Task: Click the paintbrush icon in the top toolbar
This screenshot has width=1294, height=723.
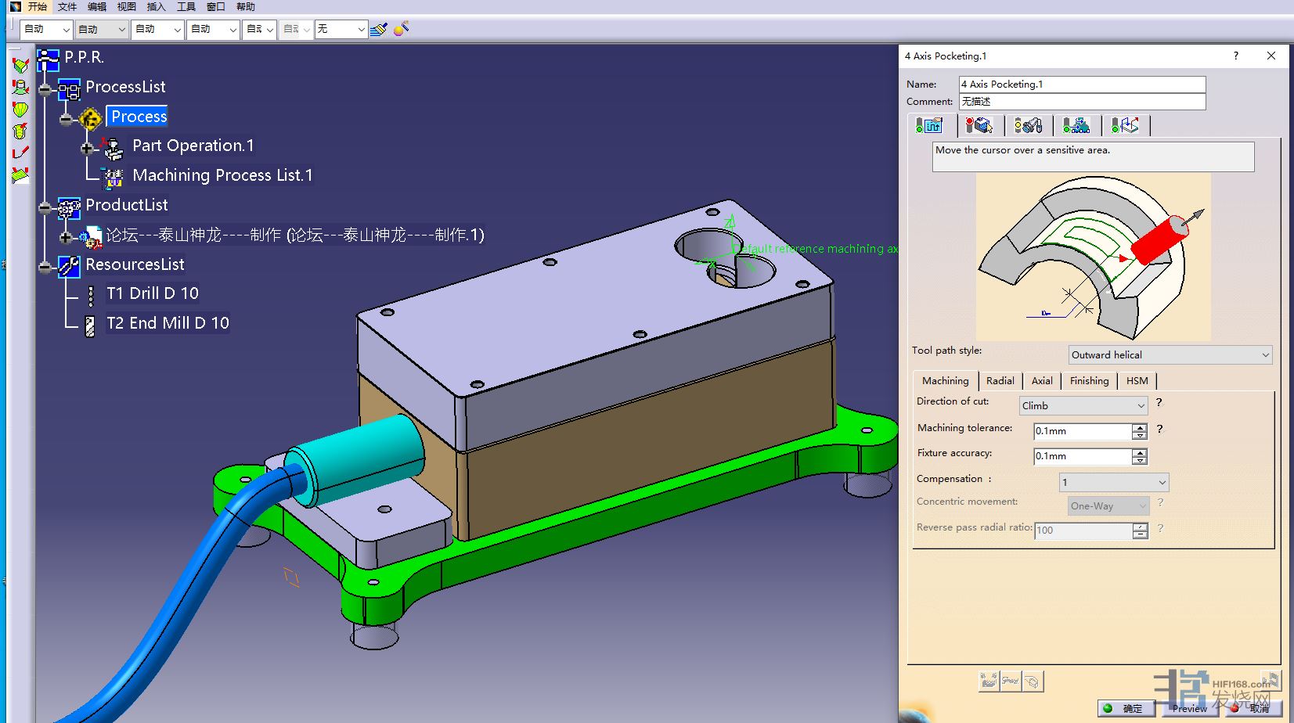Action: (x=379, y=30)
